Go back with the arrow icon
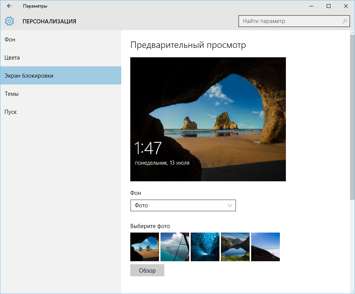 (9, 6)
